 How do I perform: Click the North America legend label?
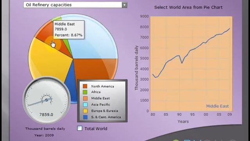102,86
